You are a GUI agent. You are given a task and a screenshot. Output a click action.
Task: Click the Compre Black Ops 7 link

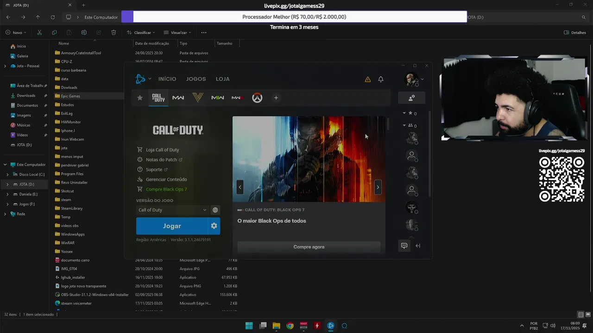click(166, 189)
